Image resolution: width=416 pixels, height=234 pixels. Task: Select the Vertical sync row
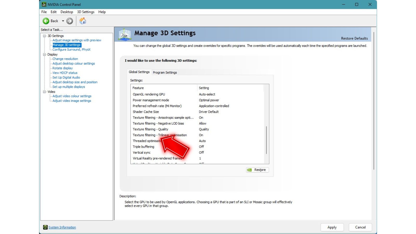(197, 153)
